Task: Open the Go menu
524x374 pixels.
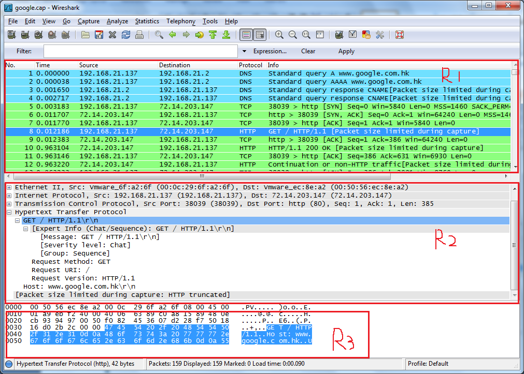Action: pyautogui.click(x=66, y=21)
